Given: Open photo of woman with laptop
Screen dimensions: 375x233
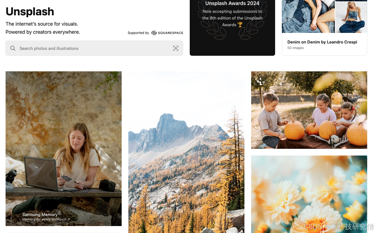Looking at the screenshot, I should pyautogui.click(x=64, y=149).
